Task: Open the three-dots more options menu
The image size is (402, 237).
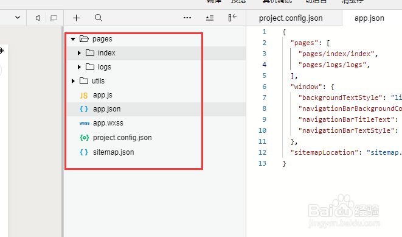Action: 187,18
